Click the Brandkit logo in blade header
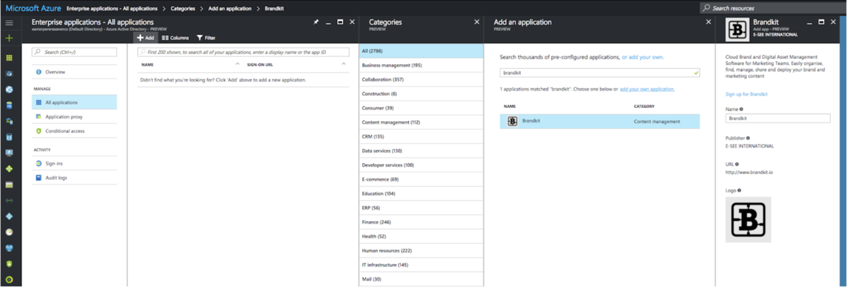The height and width of the screenshot is (288, 848). coord(737,30)
